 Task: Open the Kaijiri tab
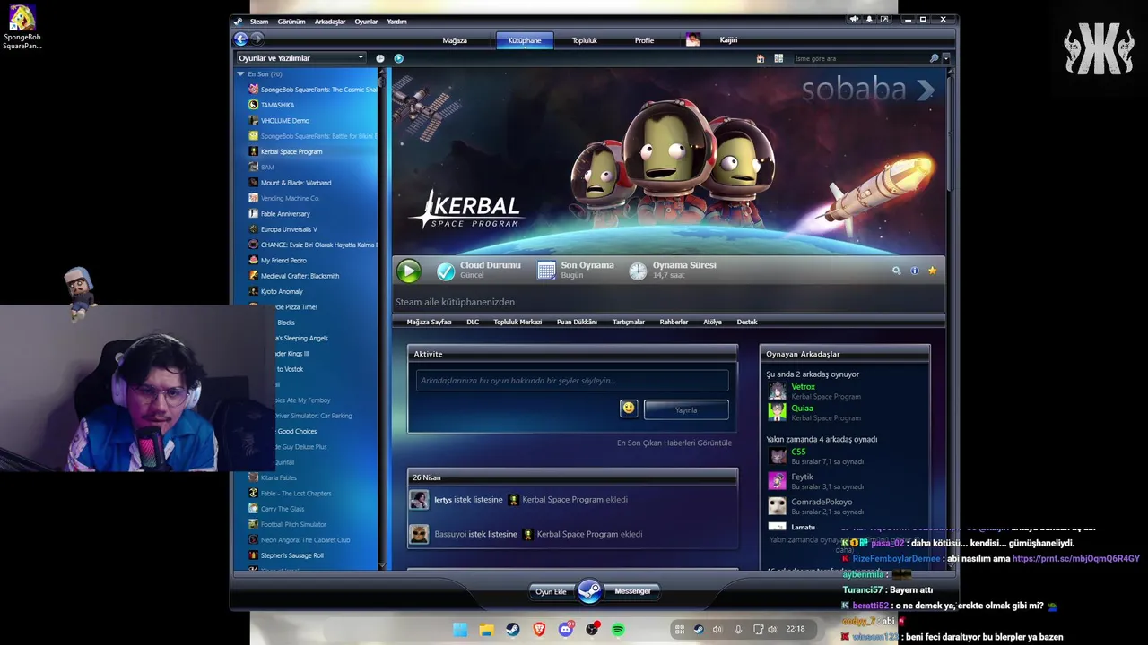tap(728, 40)
